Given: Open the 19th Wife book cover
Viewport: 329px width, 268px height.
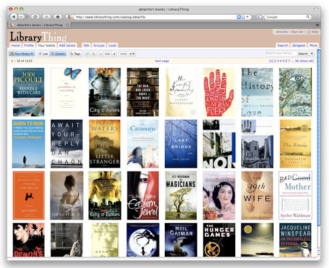Looking at the screenshot, I should (257, 196).
